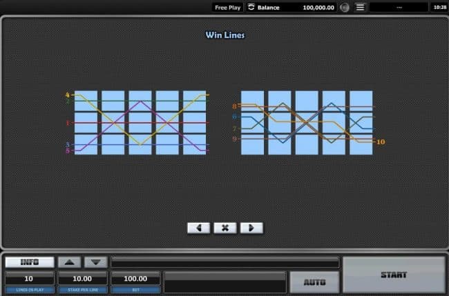Click the Free Play label

point(227,8)
